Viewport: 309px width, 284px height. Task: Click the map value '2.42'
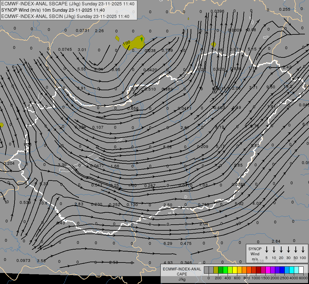tap(287, 67)
